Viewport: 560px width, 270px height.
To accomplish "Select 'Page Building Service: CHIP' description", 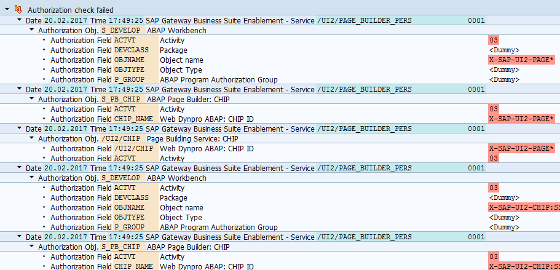I will tap(192, 138).
